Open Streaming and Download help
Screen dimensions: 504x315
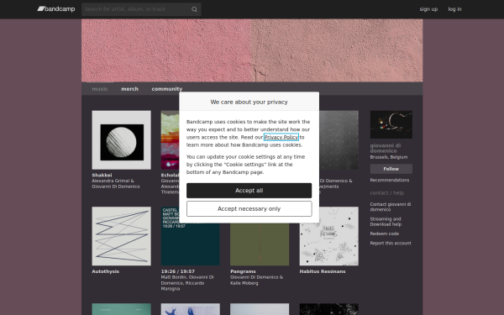coord(386,222)
